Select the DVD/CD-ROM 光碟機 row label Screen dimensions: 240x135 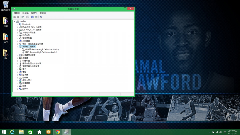point(32,27)
